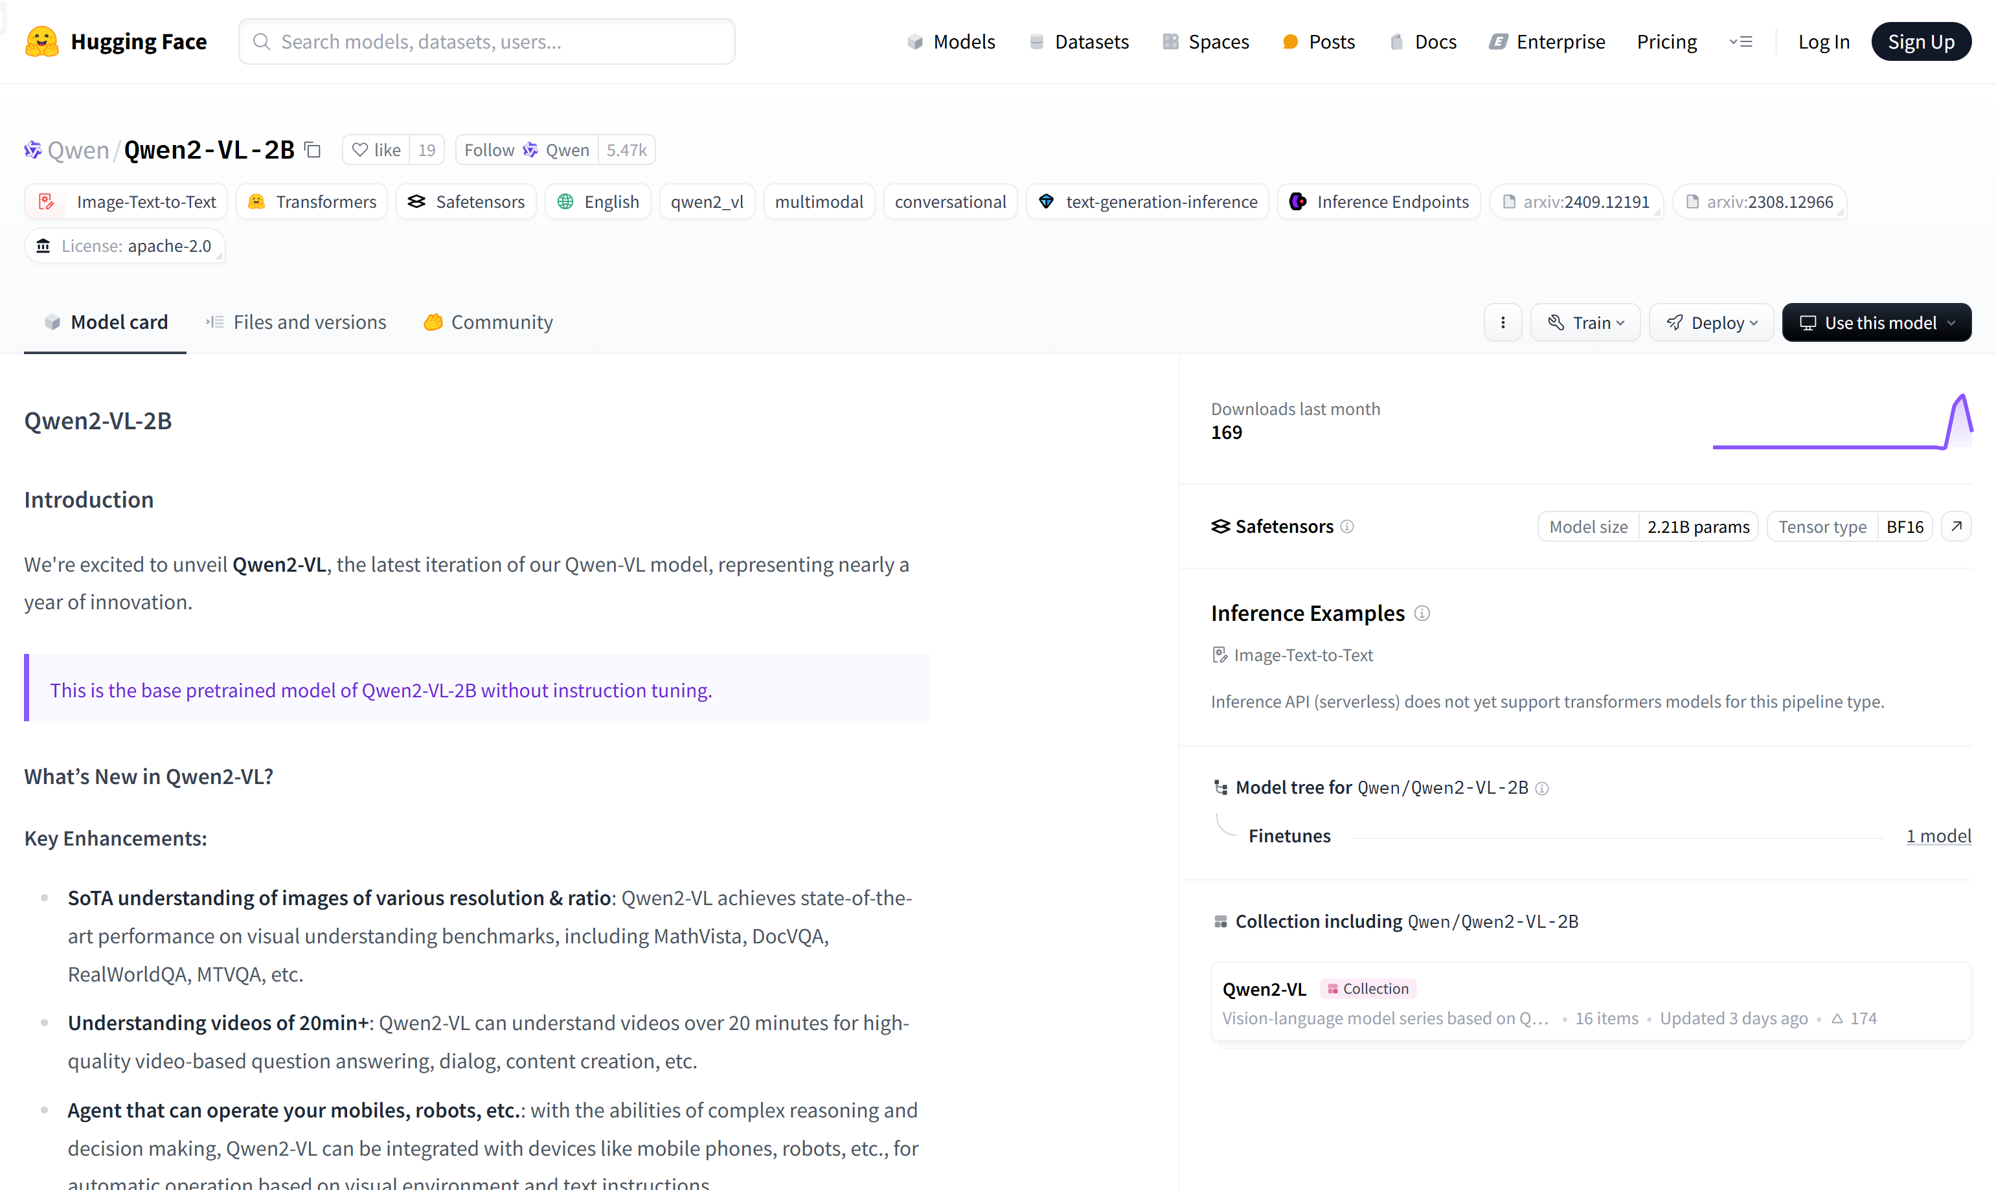Click the Sign Up button
Viewport: 1996px width, 1190px height.
tap(1922, 41)
